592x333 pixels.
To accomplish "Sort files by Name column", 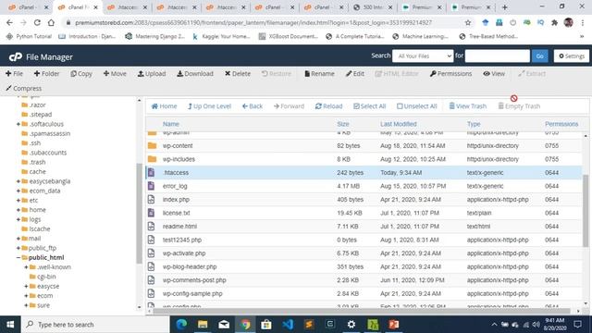I will (x=170, y=124).
